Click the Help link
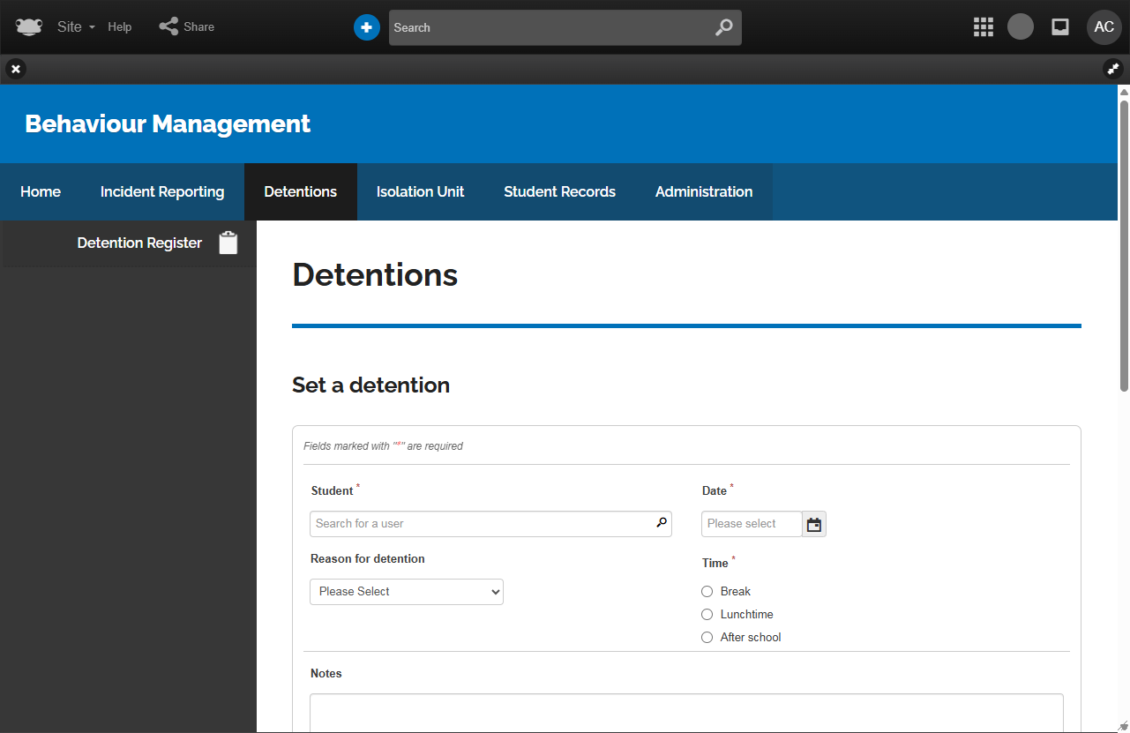 pyautogui.click(x=120, y=27)
